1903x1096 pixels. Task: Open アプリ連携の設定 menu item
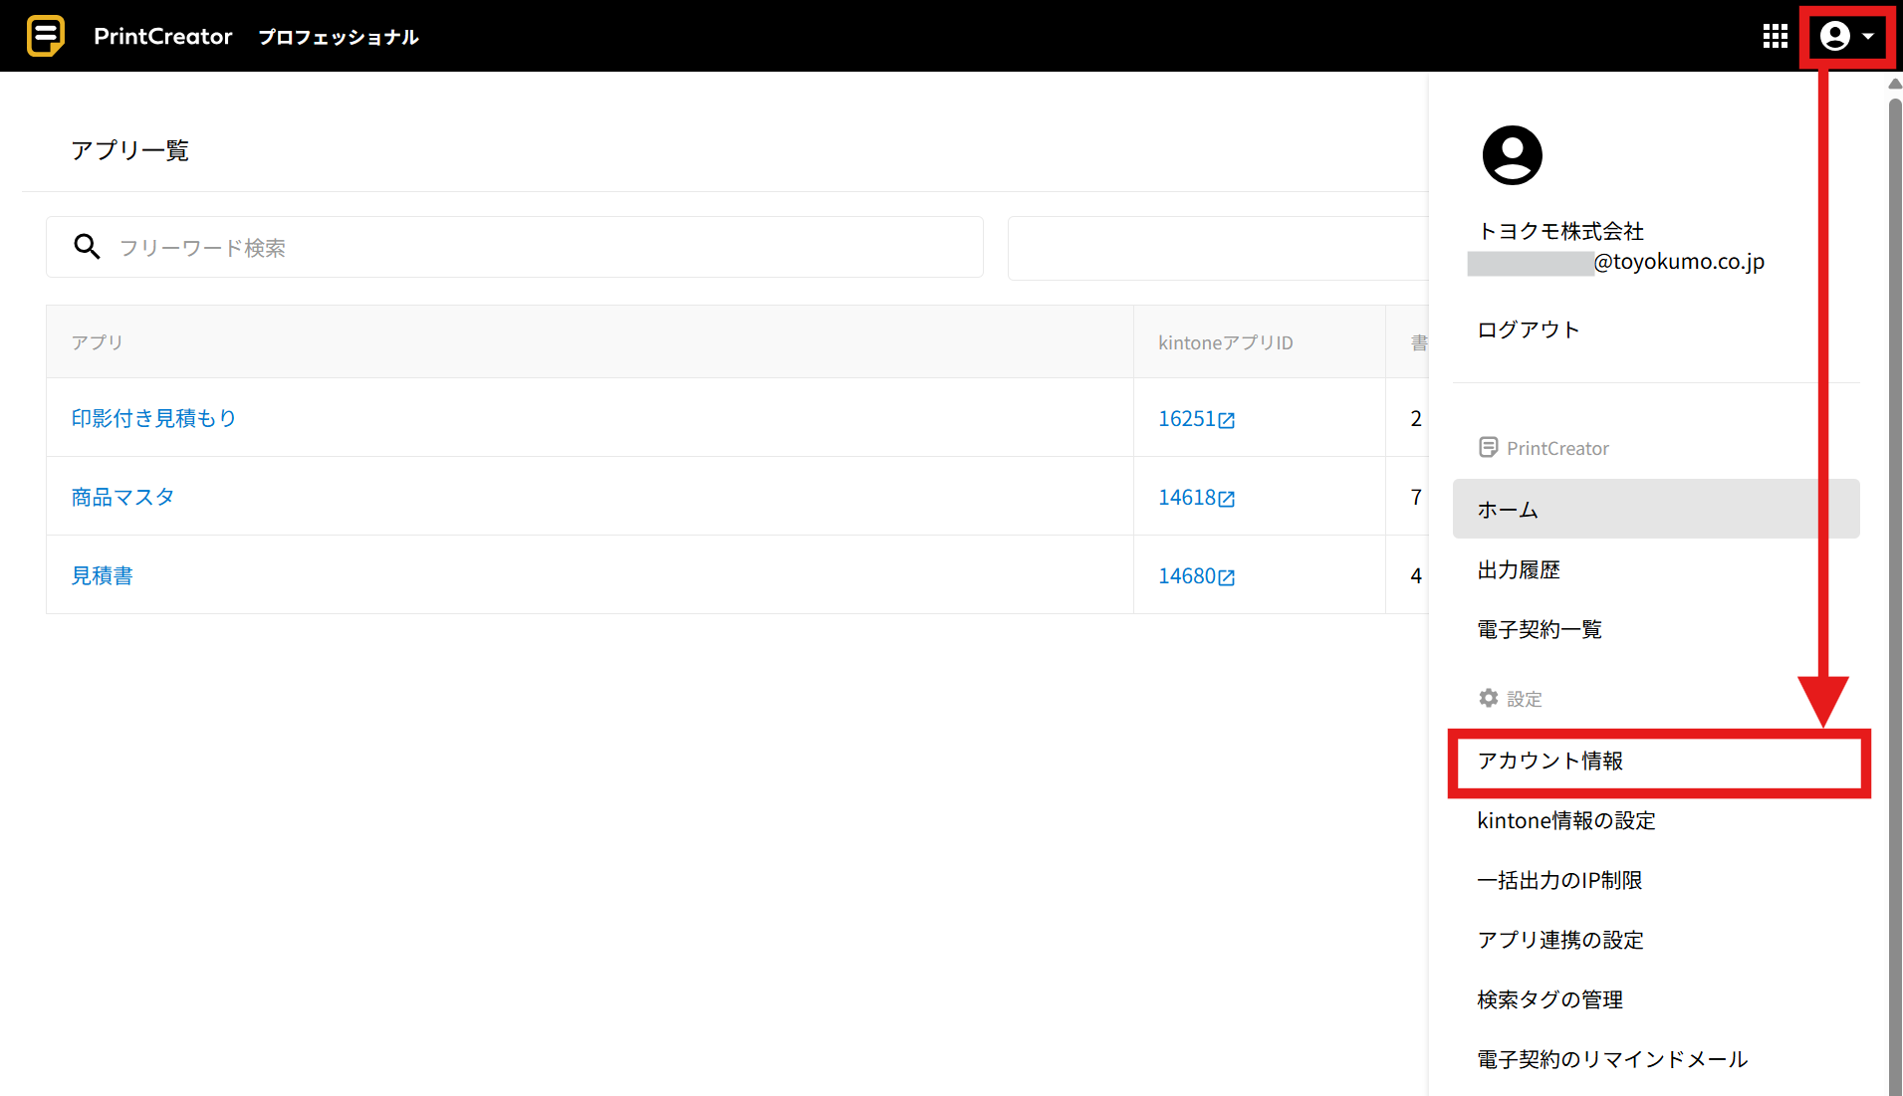[1656, 940]
